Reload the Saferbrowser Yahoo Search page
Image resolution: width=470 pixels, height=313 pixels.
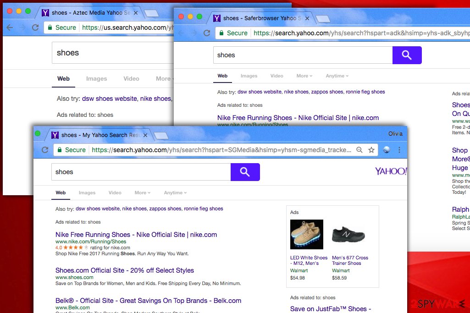coord(207,33)
